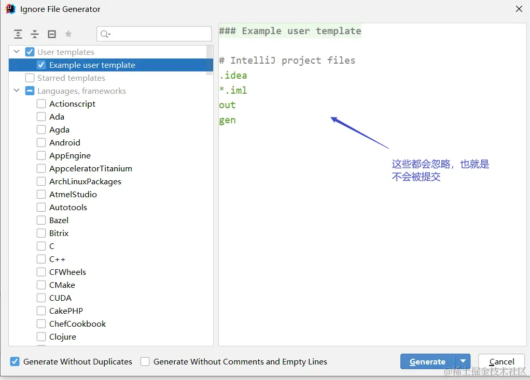The width and height of the screenshot is (530, 380).
Task: Click the Generate button
Action: click(428, 361)
